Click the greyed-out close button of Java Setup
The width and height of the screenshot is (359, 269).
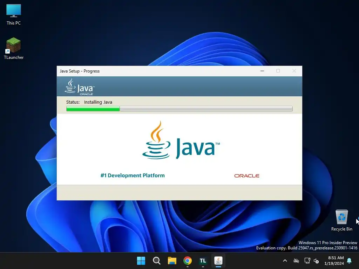pos(294,71)
